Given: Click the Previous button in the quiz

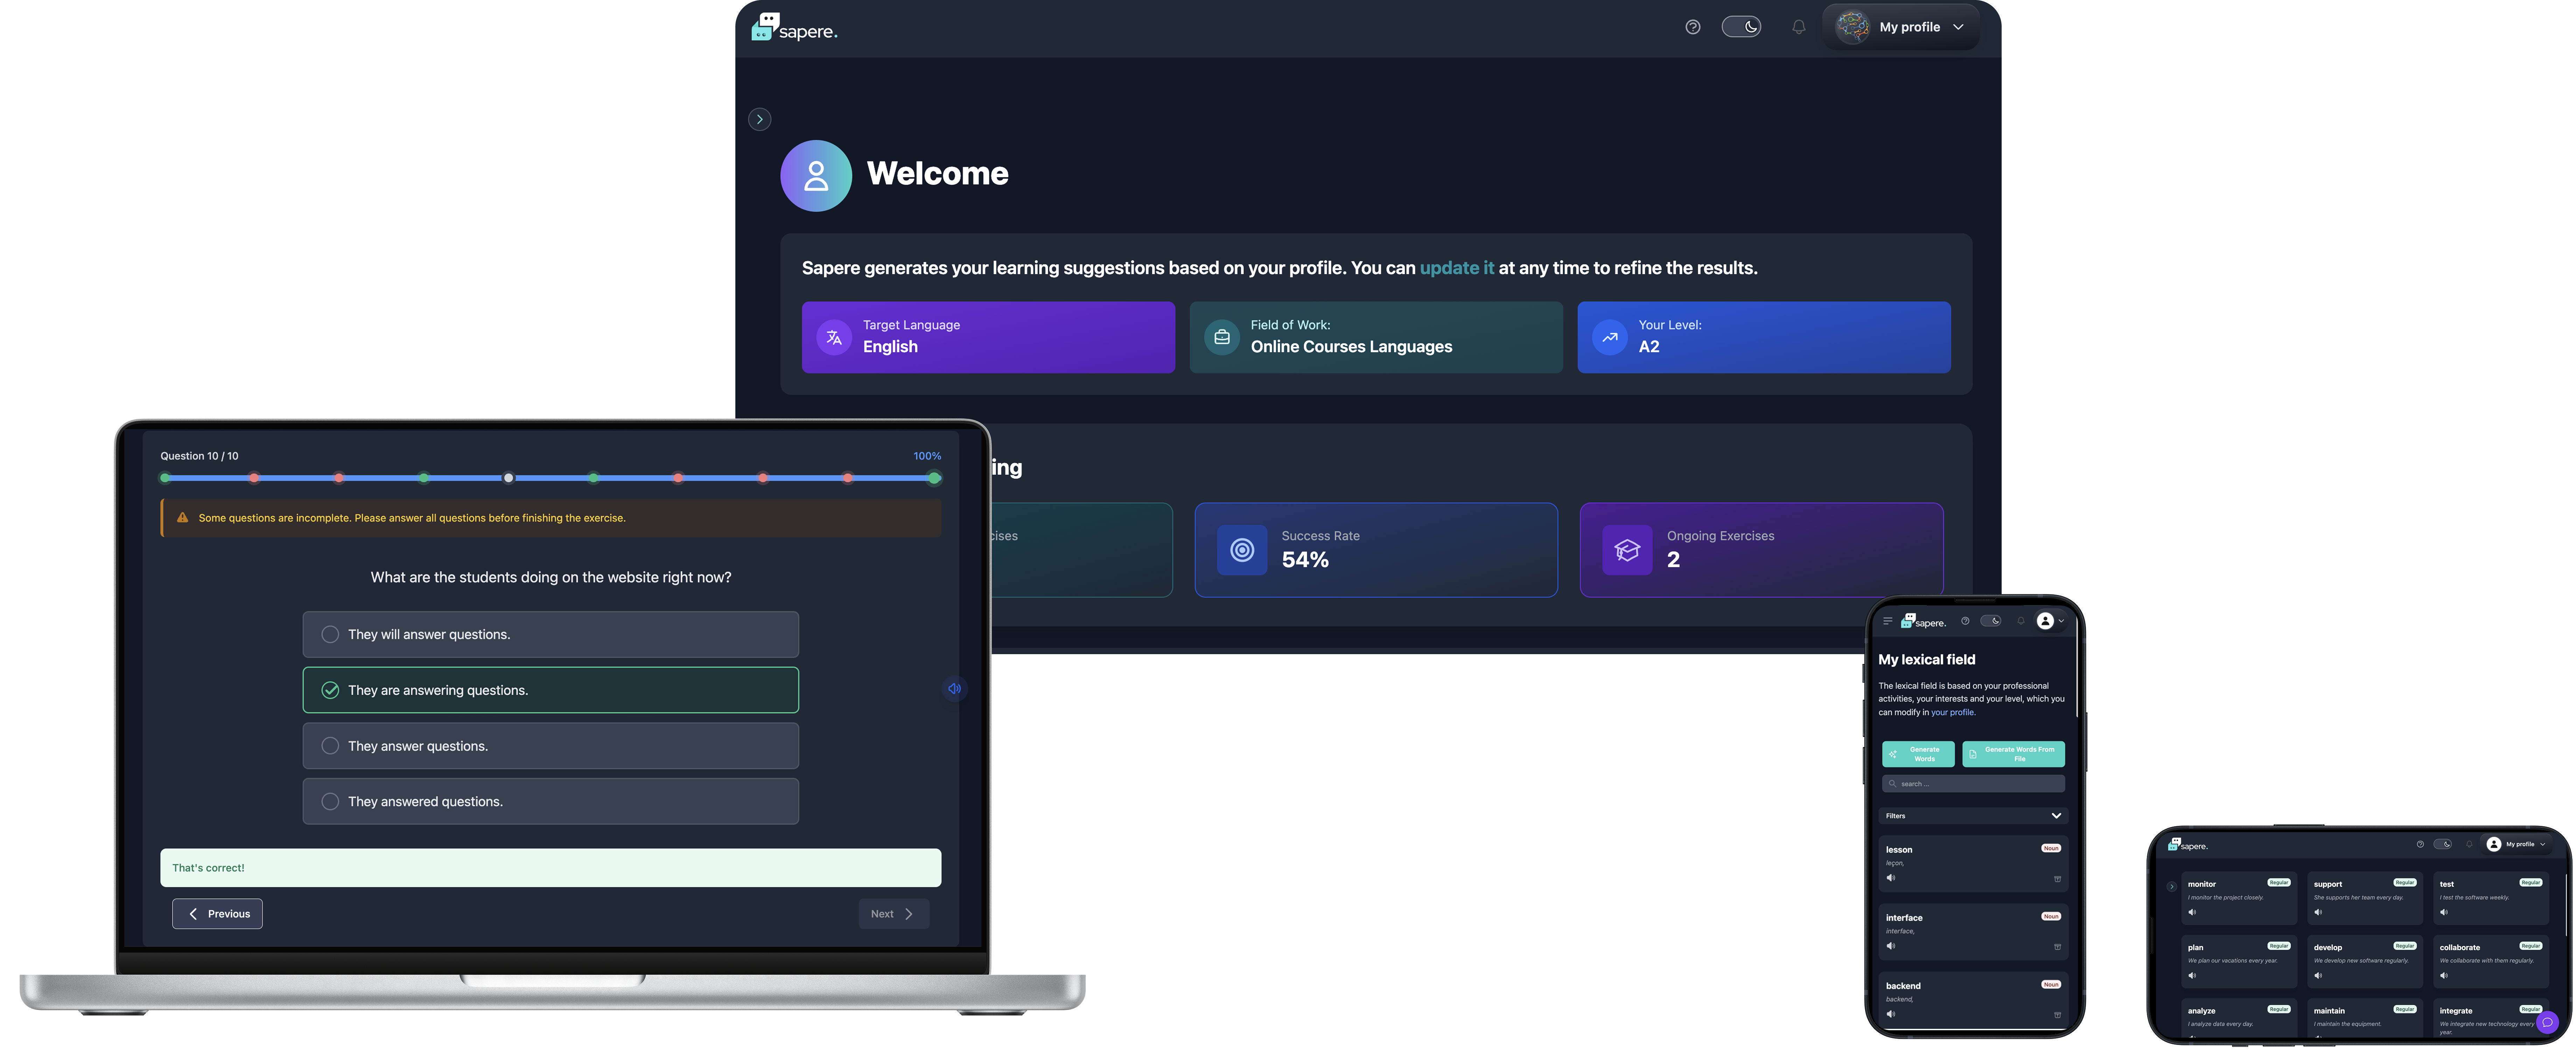Looking at the screenshot, I should point(217,913).
